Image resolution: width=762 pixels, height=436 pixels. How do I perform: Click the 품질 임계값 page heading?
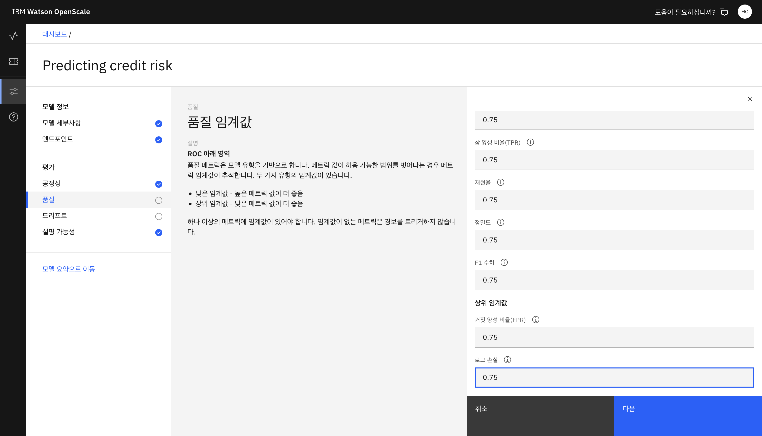(x=219, y=122)
